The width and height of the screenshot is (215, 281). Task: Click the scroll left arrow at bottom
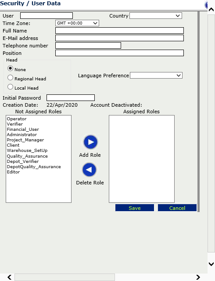coord(10,277)
